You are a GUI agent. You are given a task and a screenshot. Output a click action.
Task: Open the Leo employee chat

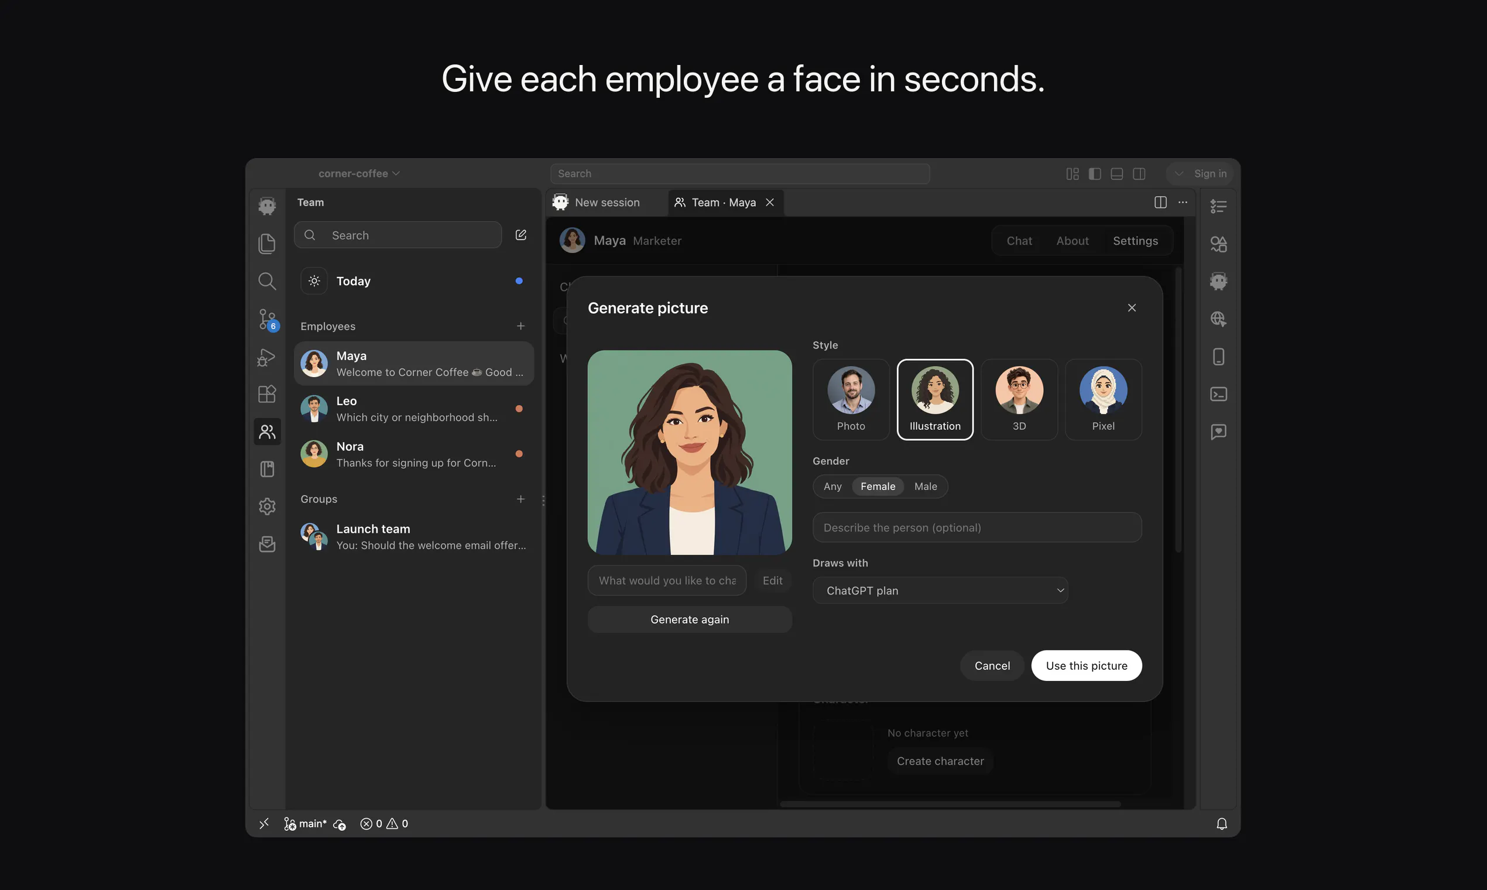414,409
